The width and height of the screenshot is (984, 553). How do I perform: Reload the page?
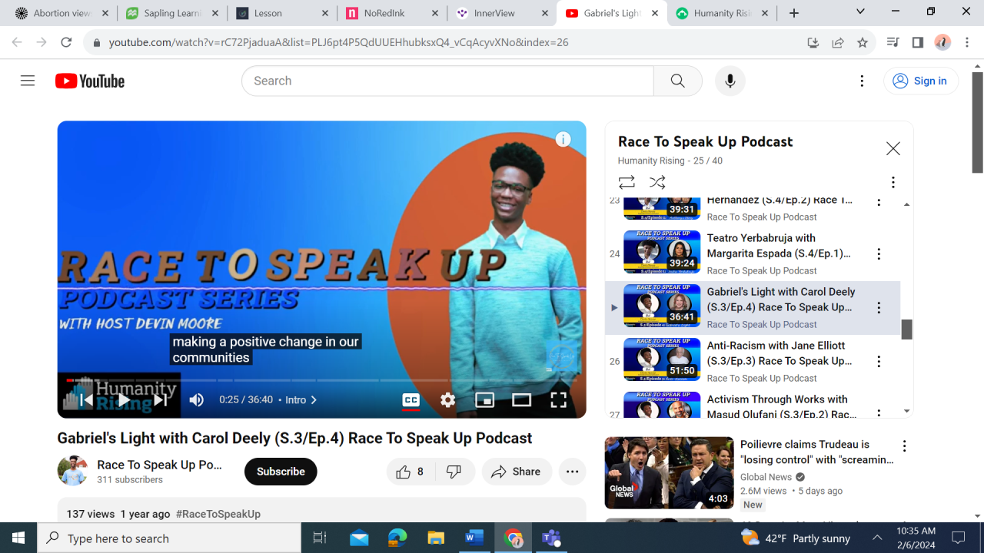pos(66,43)
